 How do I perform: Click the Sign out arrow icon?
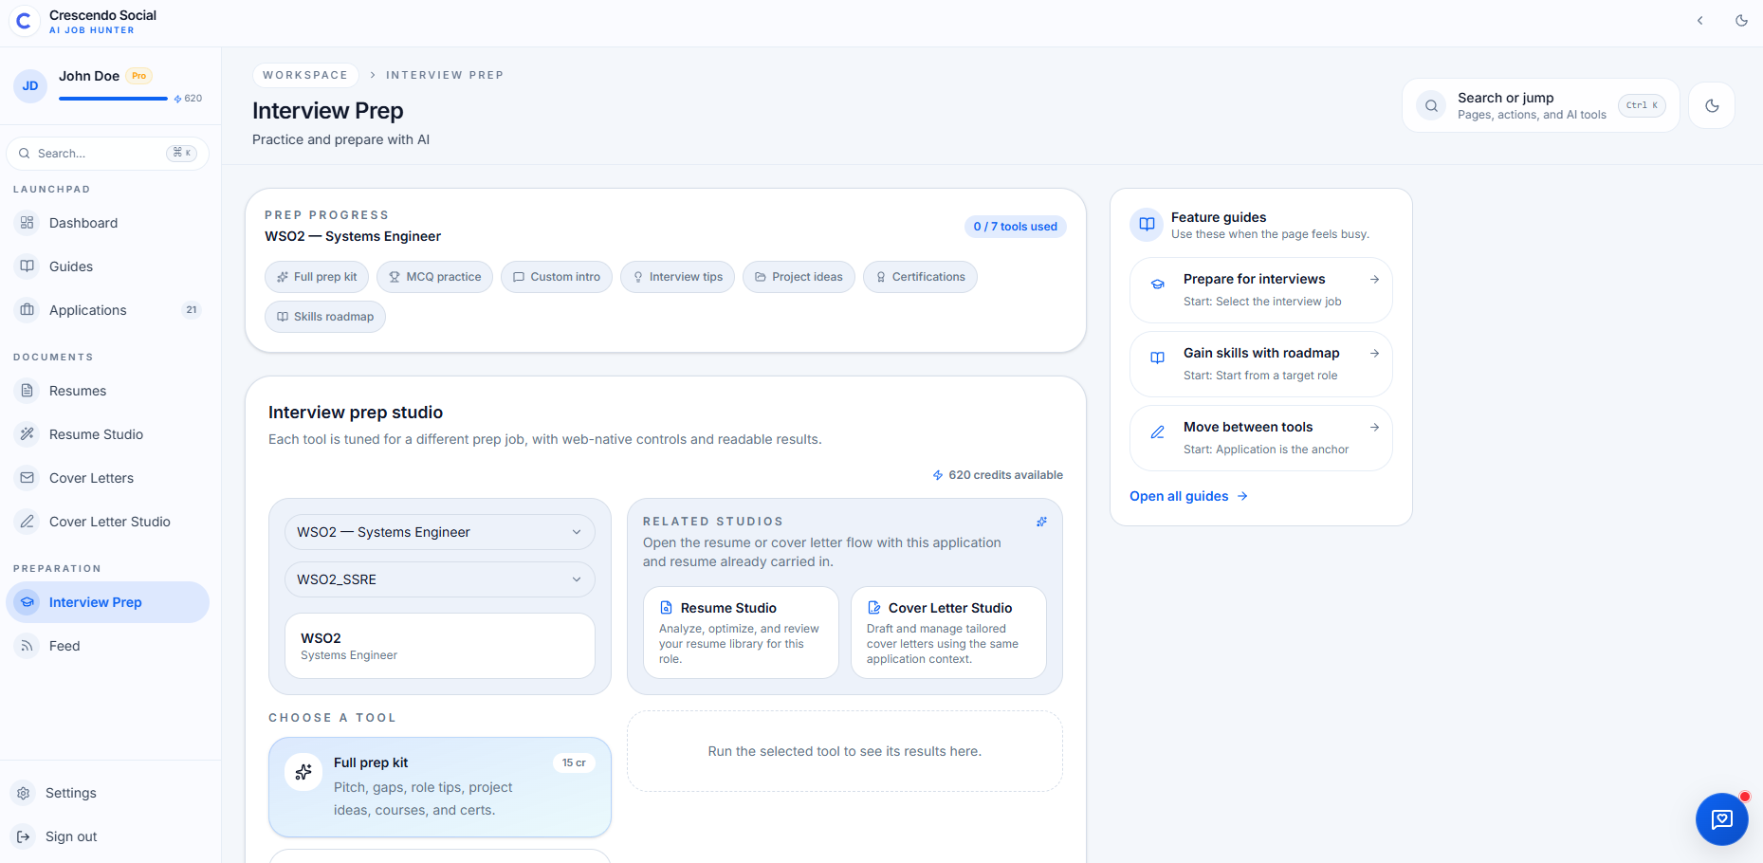[x=24, y=836]
